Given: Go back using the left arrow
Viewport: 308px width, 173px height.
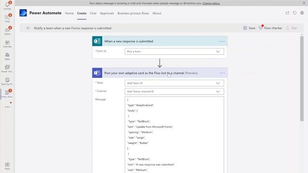Looking at the screenshot, I should coord(28,28).
